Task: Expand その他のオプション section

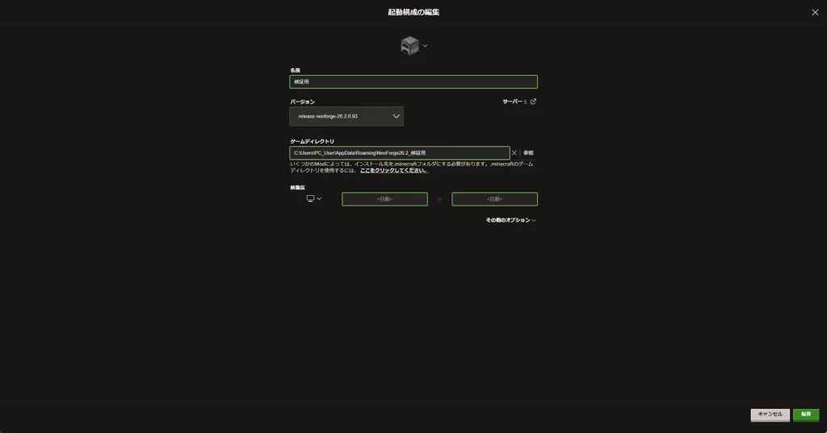Action: click(510, 220)
